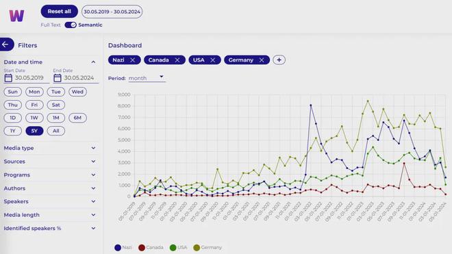Select the 6M time range
452x254 pixels.
pos(77,118)
